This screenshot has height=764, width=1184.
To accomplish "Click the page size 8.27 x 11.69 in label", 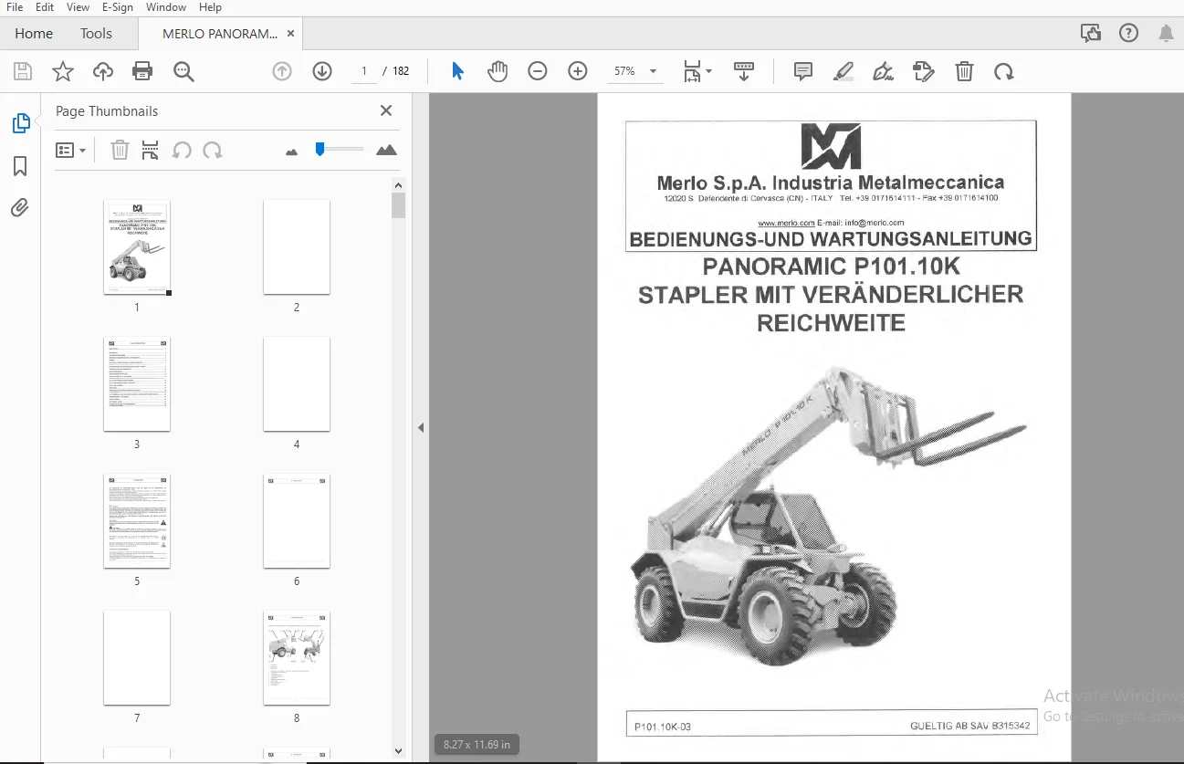I will tap(477, 744).
